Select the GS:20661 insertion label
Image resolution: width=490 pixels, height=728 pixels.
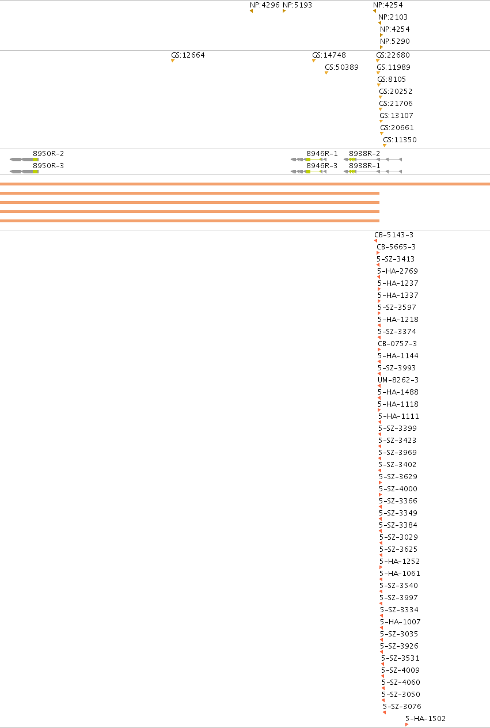pyautogui.click(x=397, y=128)
